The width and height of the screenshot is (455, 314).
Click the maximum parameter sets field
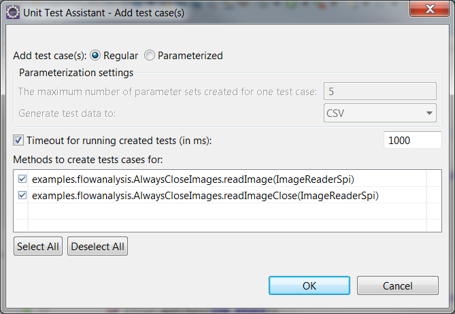[x=380, y=91]
